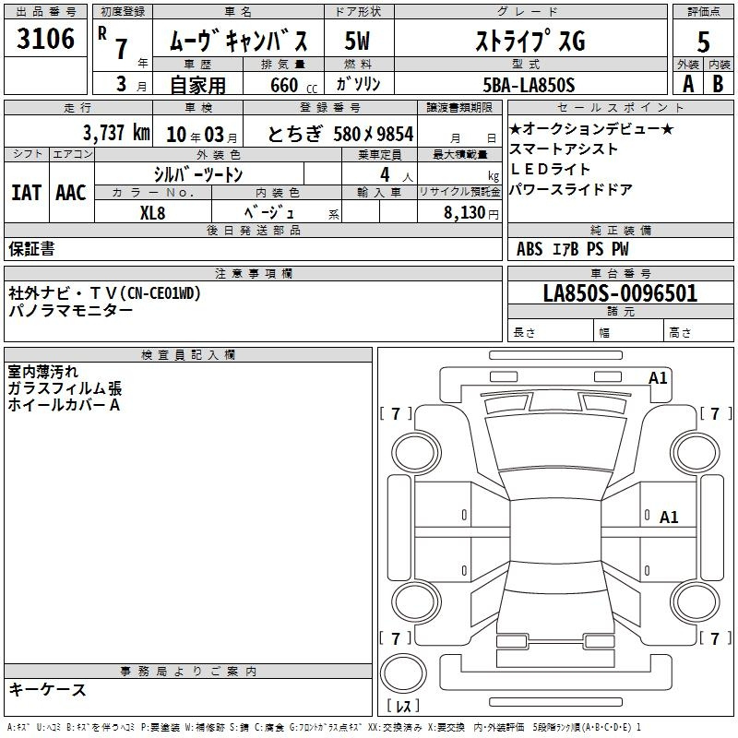Image resolution: width=738 pixels, height=738 pixels.
Task: Click the evaluation score 5
Action: [x=703, y=42]
